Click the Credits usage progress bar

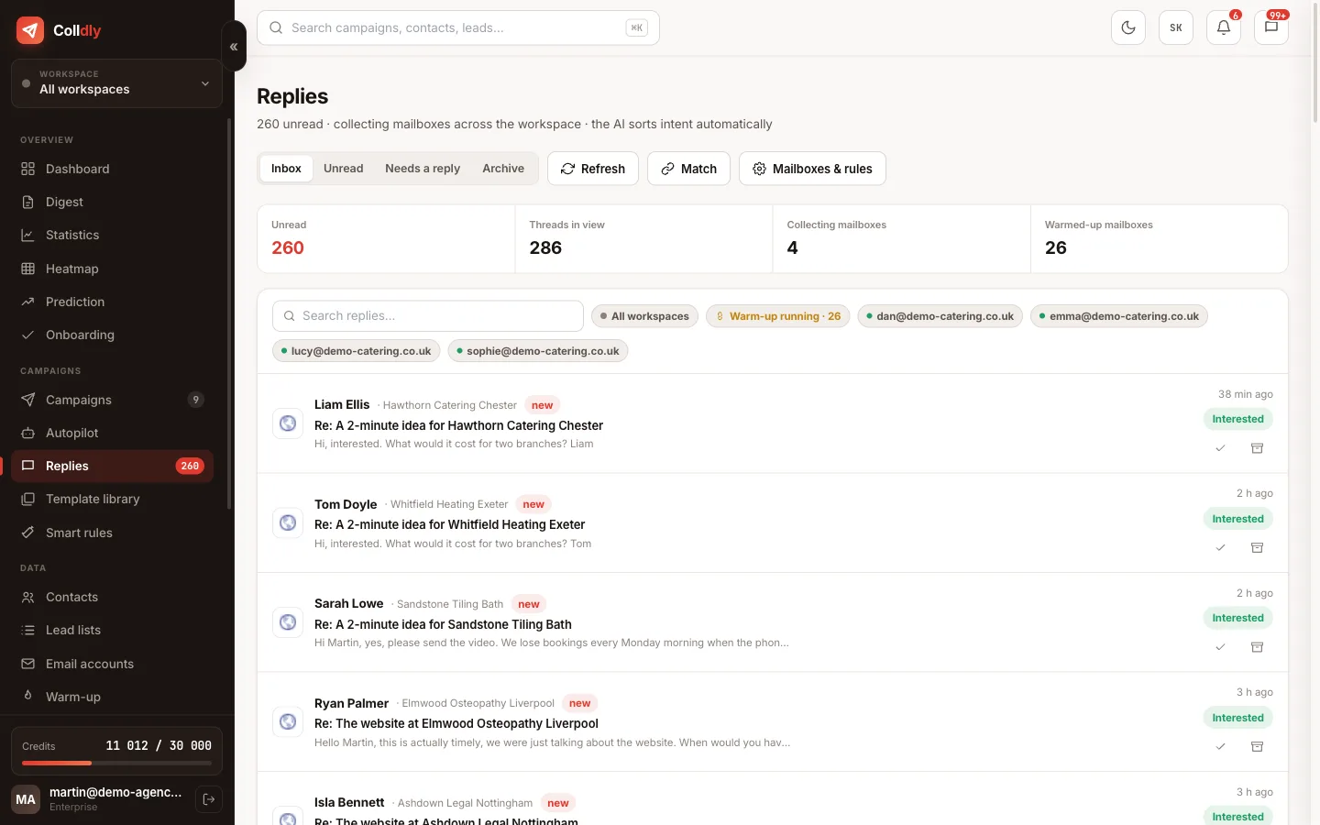coord(116,763)
